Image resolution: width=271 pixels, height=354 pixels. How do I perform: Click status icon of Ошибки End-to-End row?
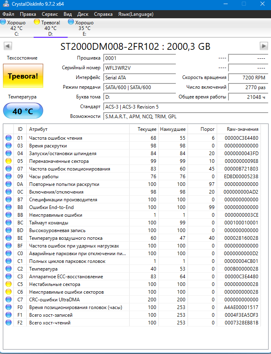coord(9,207)
